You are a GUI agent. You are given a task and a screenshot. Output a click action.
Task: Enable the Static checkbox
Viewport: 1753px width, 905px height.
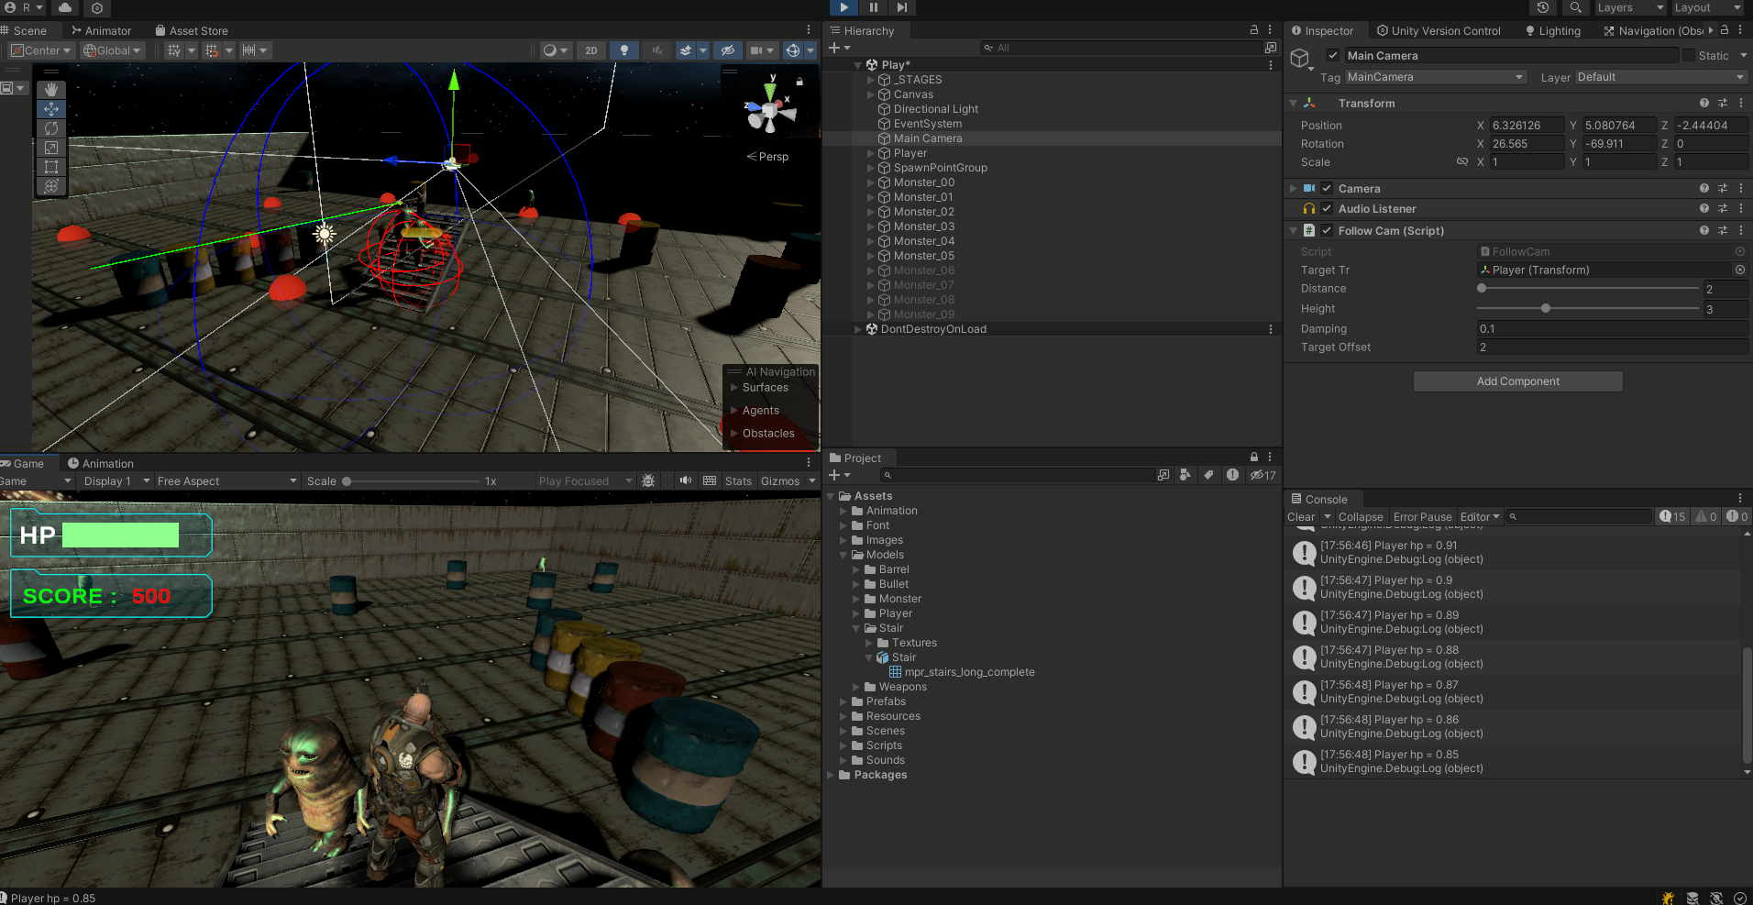tap(1688, 55)
